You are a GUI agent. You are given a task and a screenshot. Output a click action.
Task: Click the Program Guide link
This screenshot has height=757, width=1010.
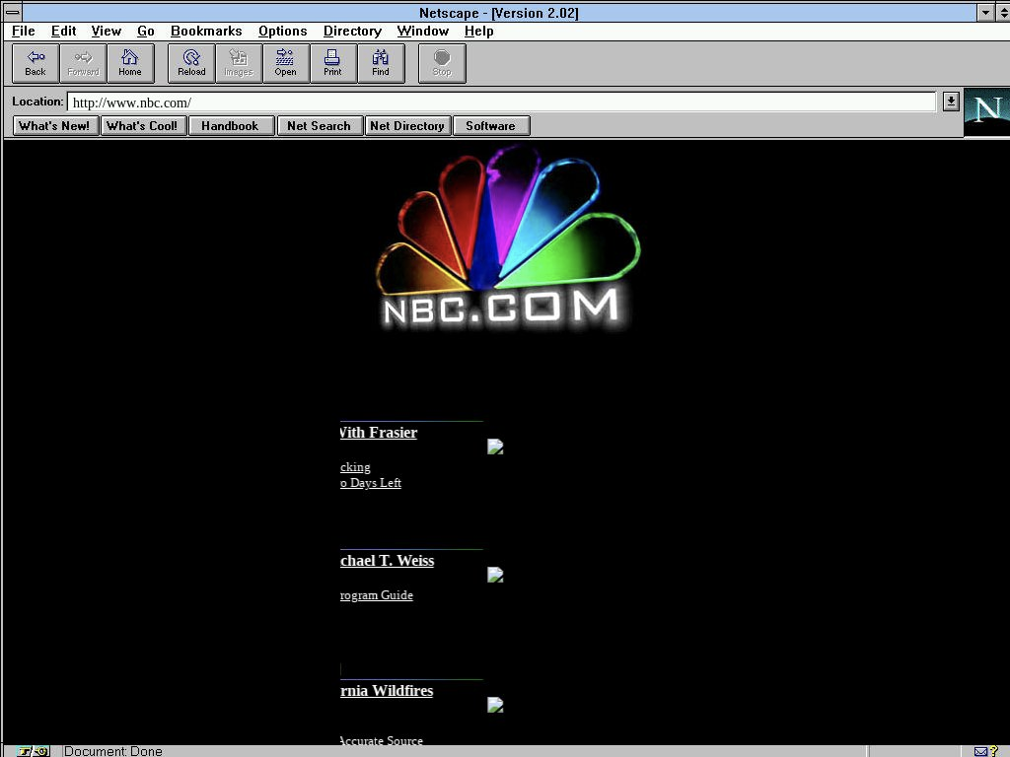[x=377, y=595]
